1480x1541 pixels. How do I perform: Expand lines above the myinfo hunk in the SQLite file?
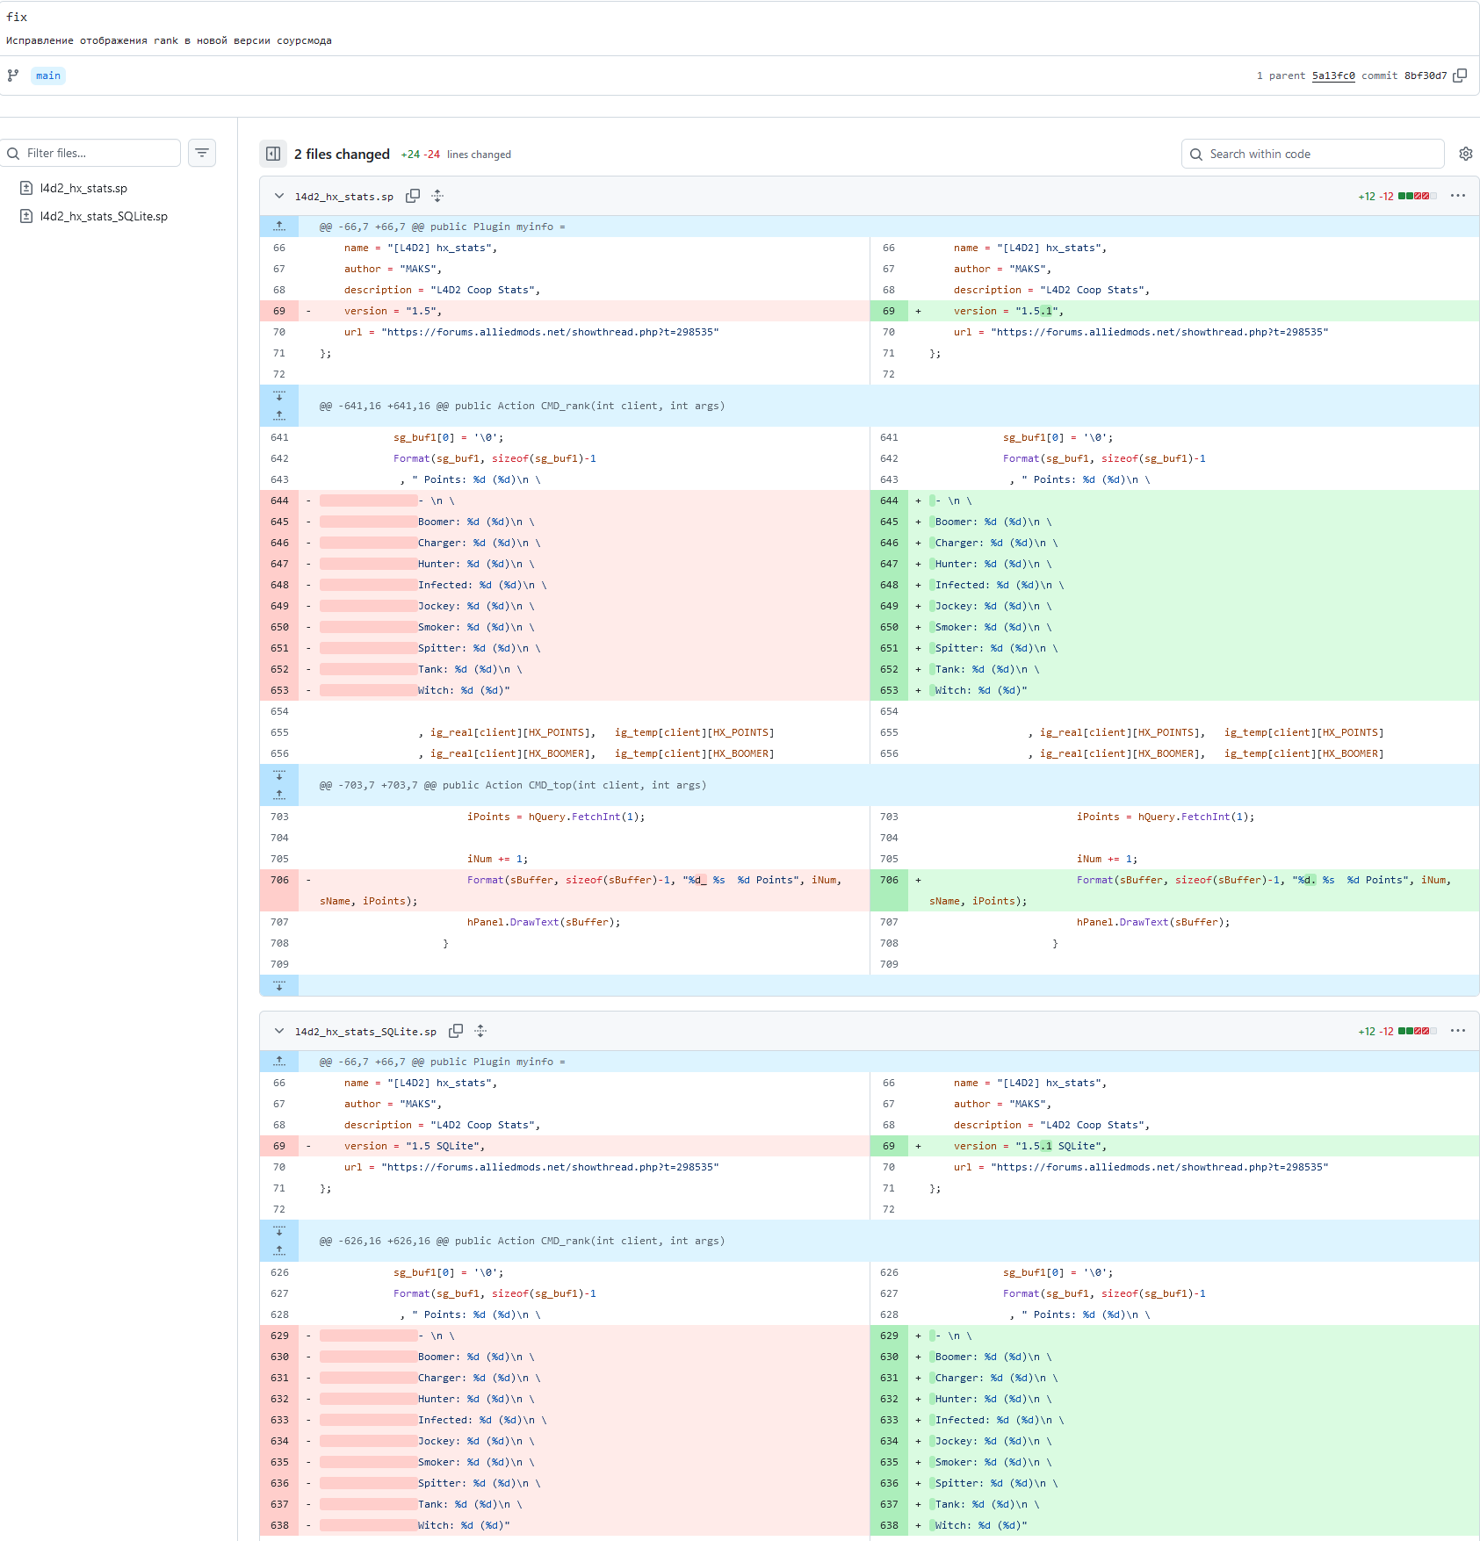279,1062
